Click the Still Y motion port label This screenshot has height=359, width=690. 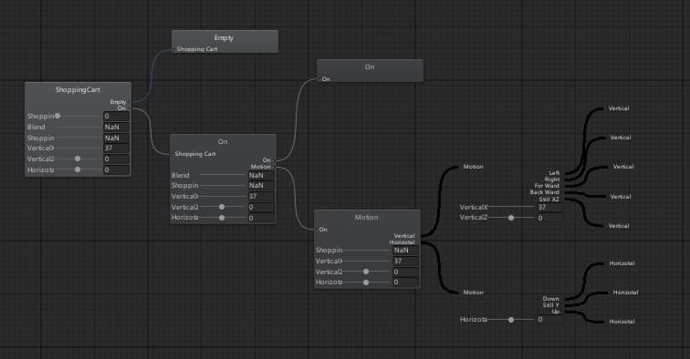550,305
